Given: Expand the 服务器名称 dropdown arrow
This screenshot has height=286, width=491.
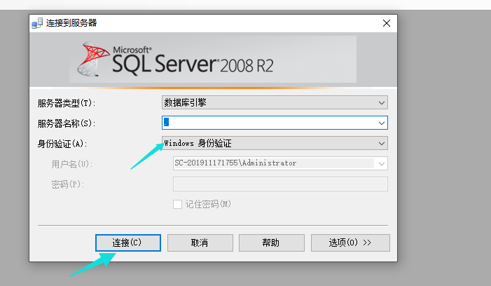Looking at the screenshot, I should [382, 123].
